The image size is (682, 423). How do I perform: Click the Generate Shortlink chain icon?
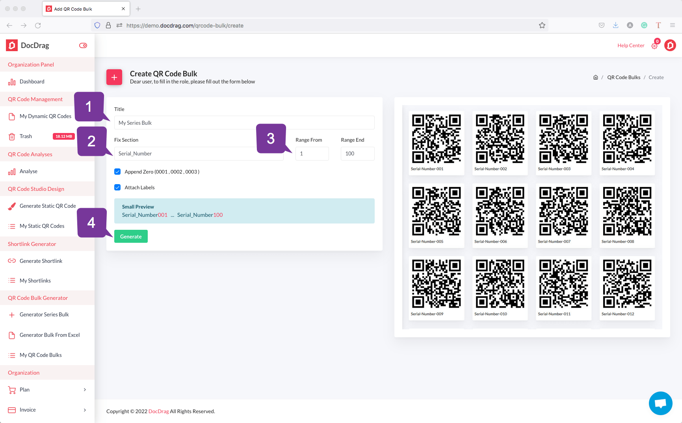(12, 261)
